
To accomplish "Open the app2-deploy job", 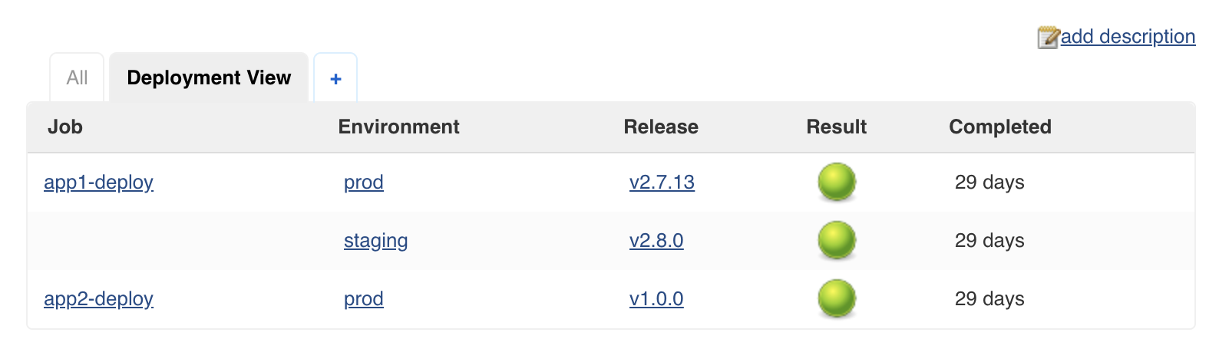I will pyautogui.click(x=98, y=298).
